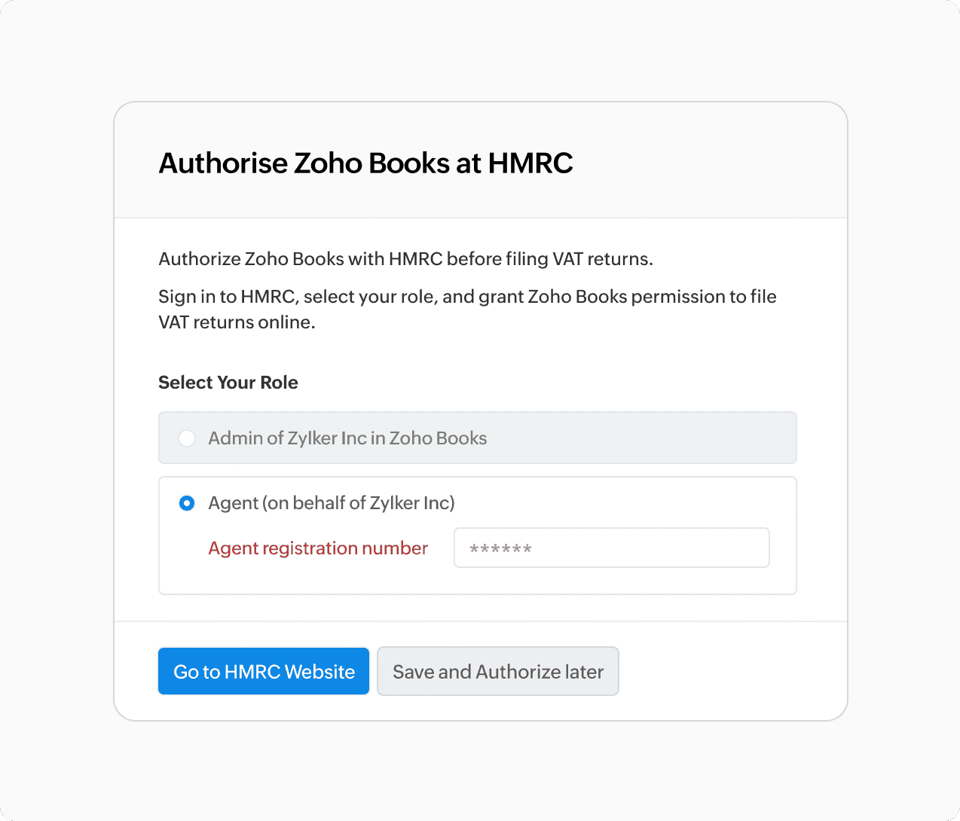Screen dimensions: 960x821
Task: Select the Admin of Zylker Inc radio button
Action: coord(187,438)
